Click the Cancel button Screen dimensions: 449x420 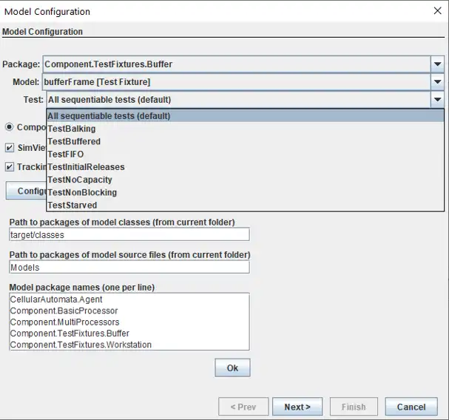point(411,407)
